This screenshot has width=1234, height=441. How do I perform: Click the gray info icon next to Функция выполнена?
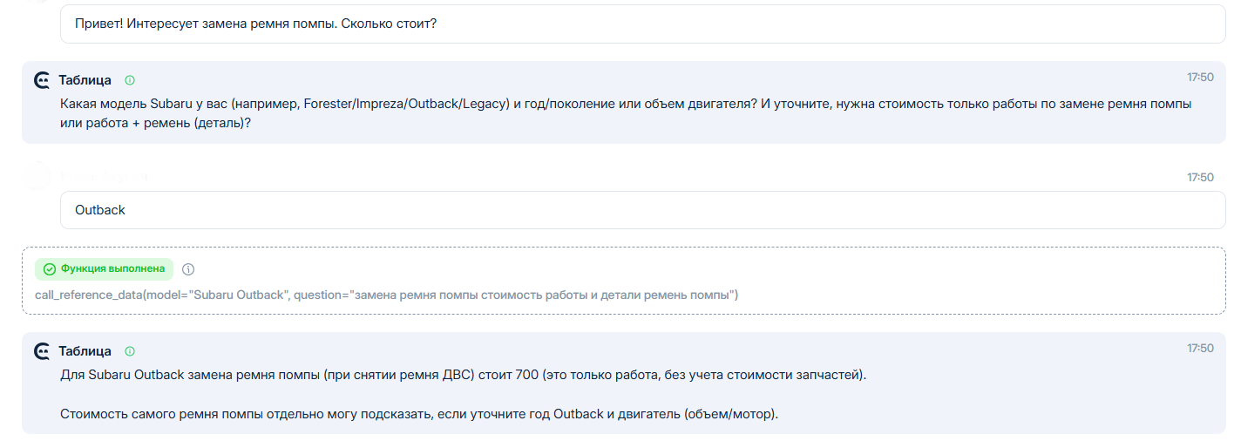pos(188,269)
